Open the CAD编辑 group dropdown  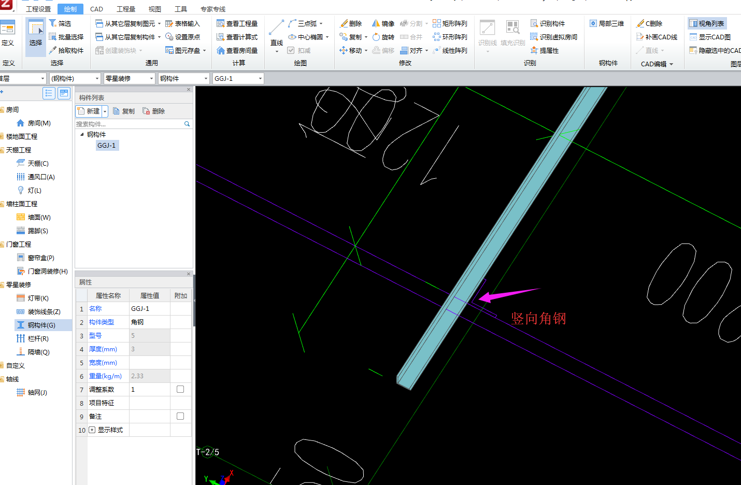point(657,64)
